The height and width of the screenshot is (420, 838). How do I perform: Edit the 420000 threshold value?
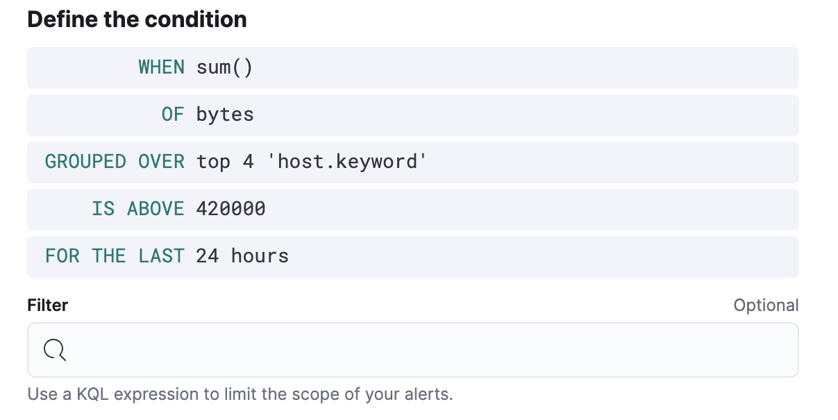pos(231,210)
